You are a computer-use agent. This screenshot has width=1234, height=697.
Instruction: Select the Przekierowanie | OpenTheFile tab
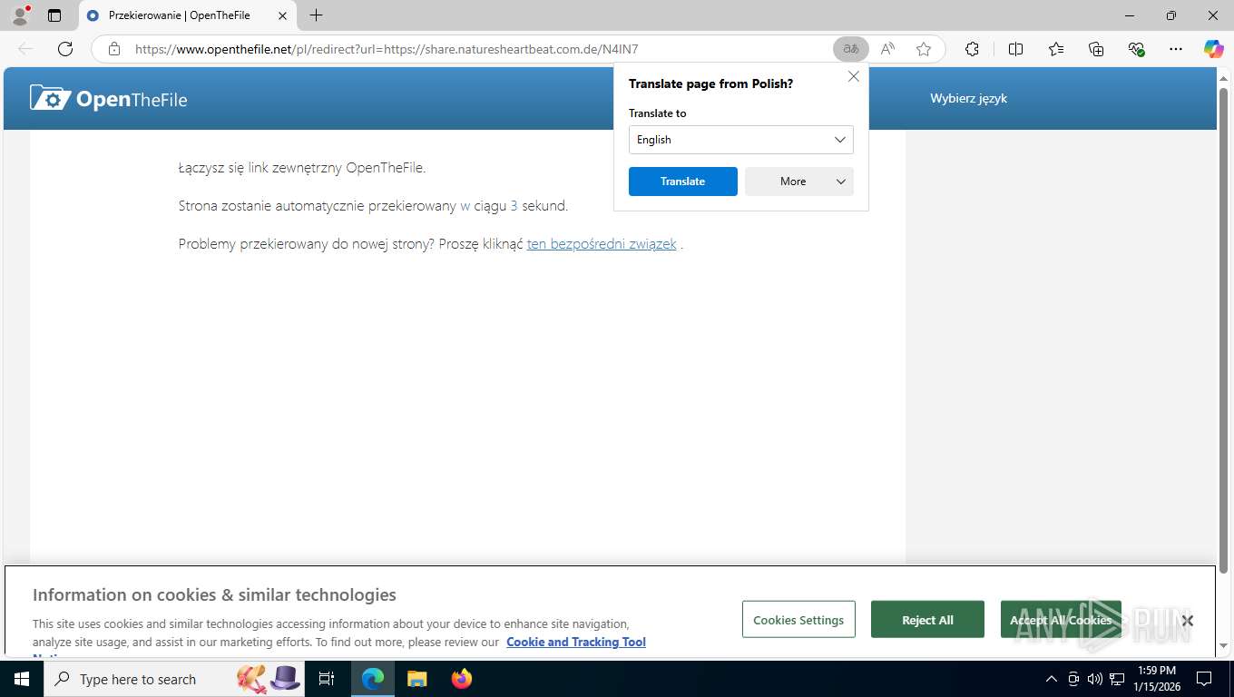coord(187,15)
